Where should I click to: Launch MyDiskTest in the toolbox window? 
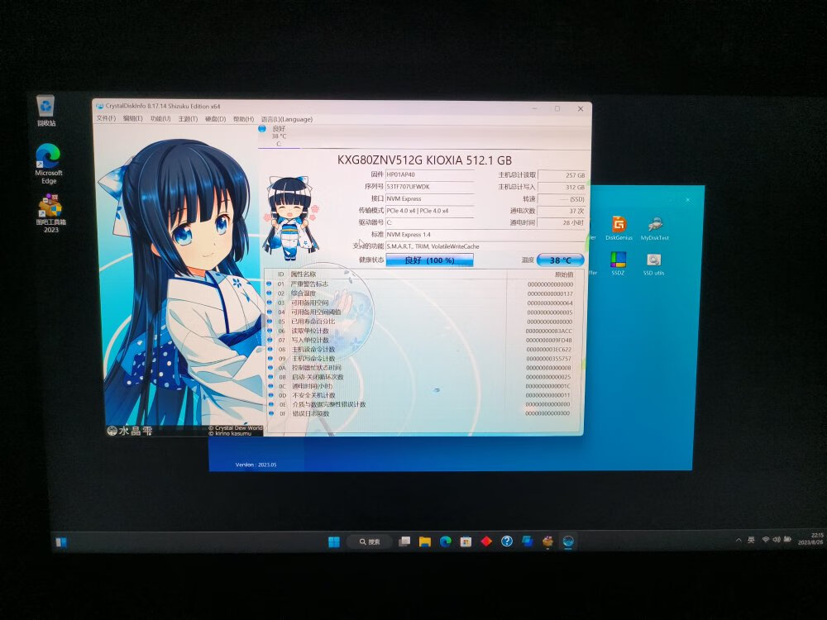pyautogui.click(x=654, y=228)
